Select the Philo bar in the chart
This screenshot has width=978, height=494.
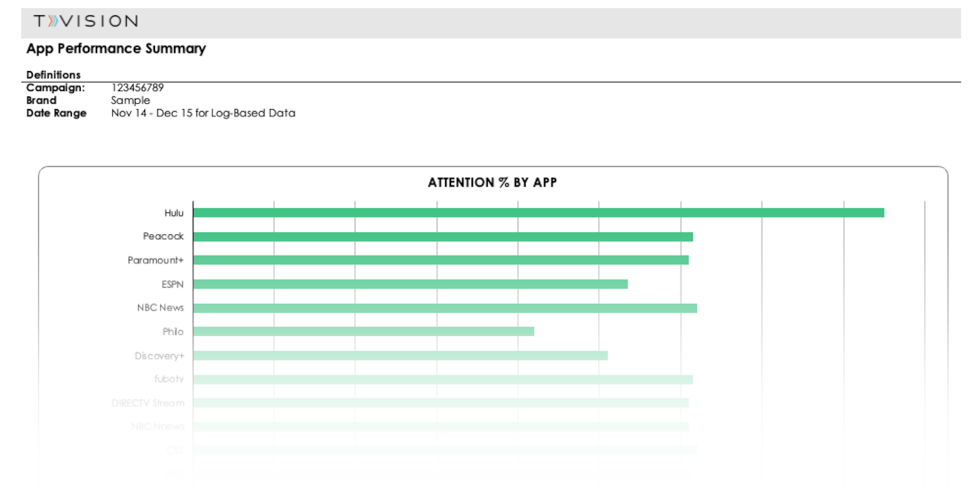363,332
